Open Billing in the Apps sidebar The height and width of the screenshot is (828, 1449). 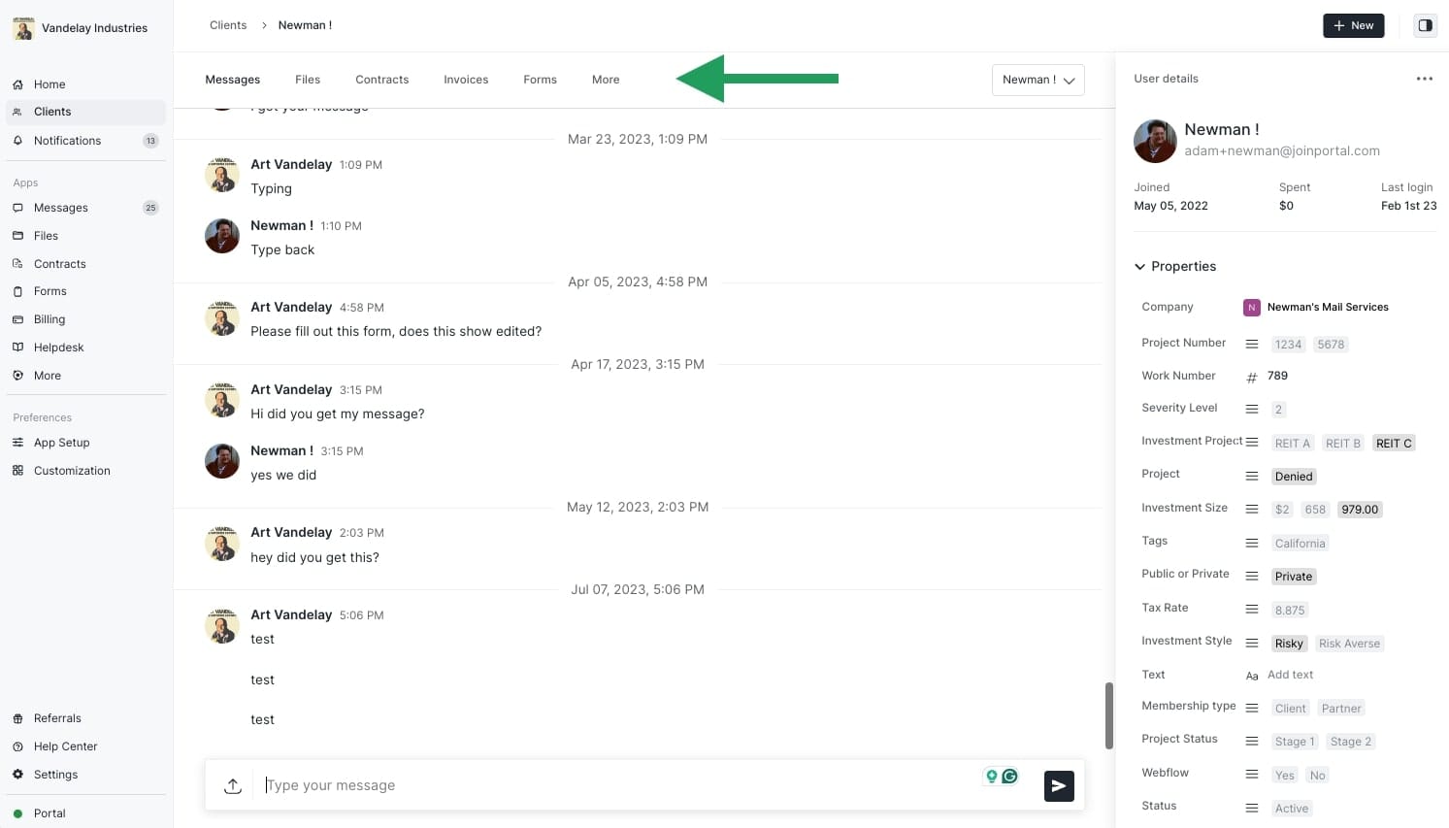pos(49,319)
